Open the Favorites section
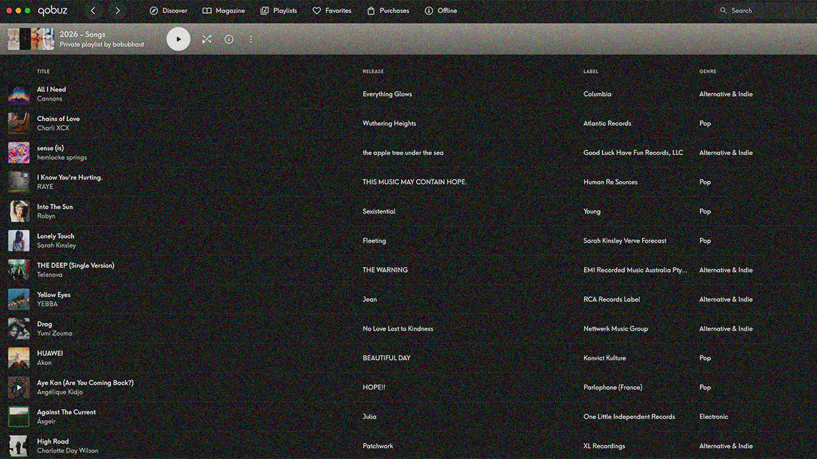This screenshot has width=817, height=459. click(332, 11)
